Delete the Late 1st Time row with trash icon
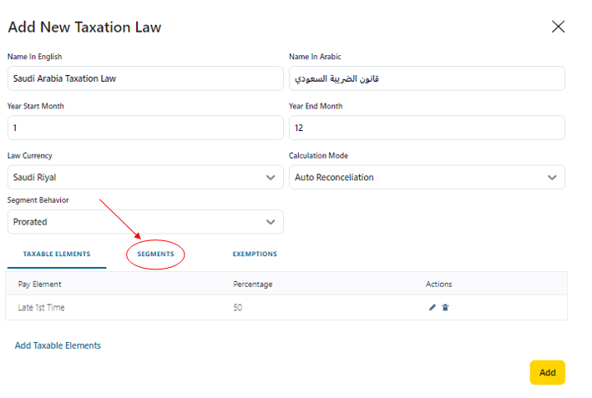This screenshot has width=592, height=398. (x=445, y=308)
